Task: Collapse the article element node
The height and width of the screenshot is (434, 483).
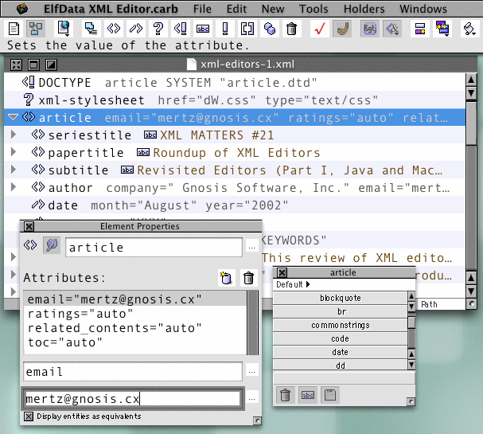Action: (x=14, y=117)
